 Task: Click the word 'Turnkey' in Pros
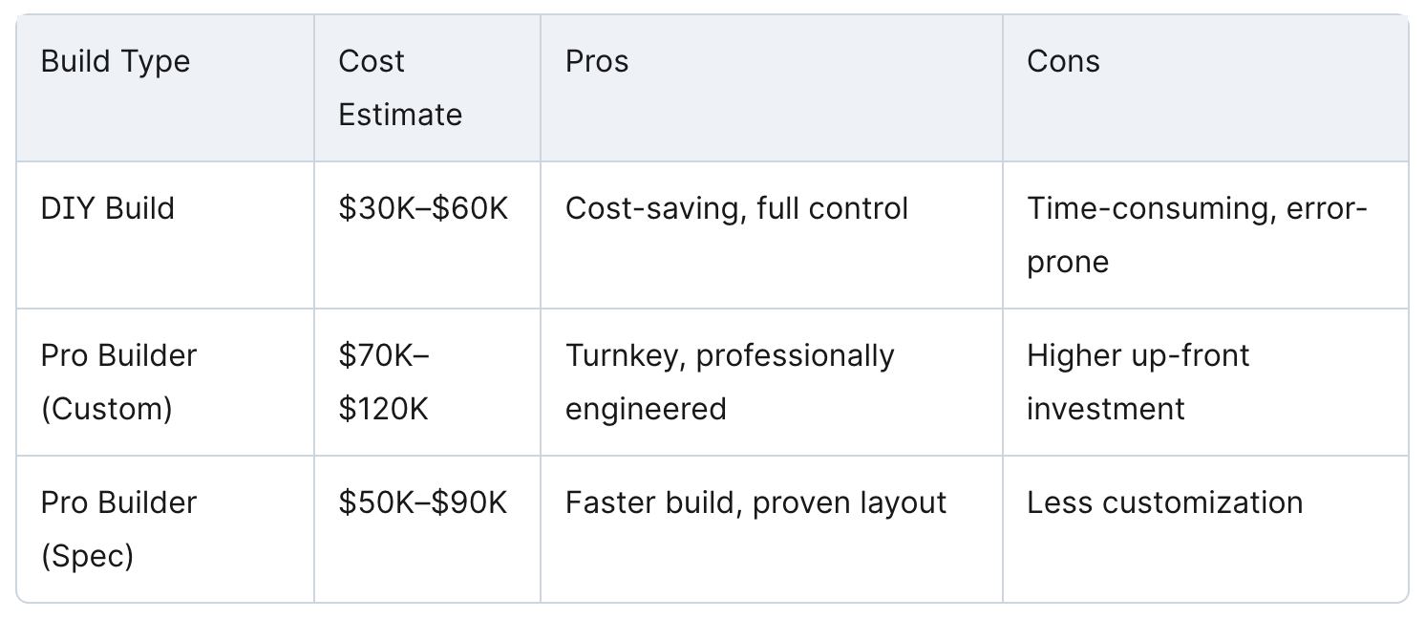(x=626, y=356)
